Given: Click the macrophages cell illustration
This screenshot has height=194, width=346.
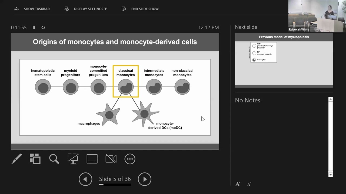Looking at the screenshot, I should coord(108,114).
